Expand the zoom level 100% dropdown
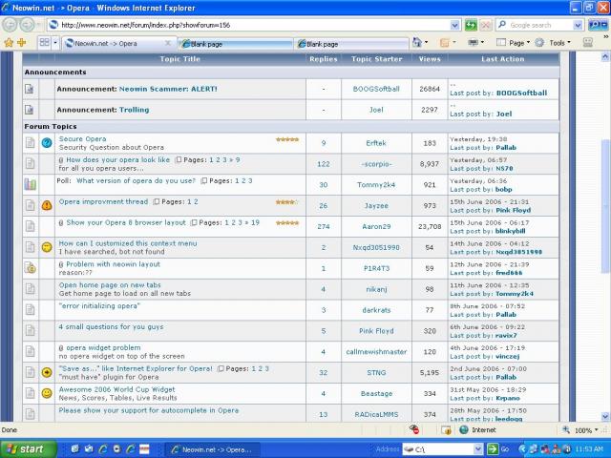Screen dimensions: 611x458 598,430
